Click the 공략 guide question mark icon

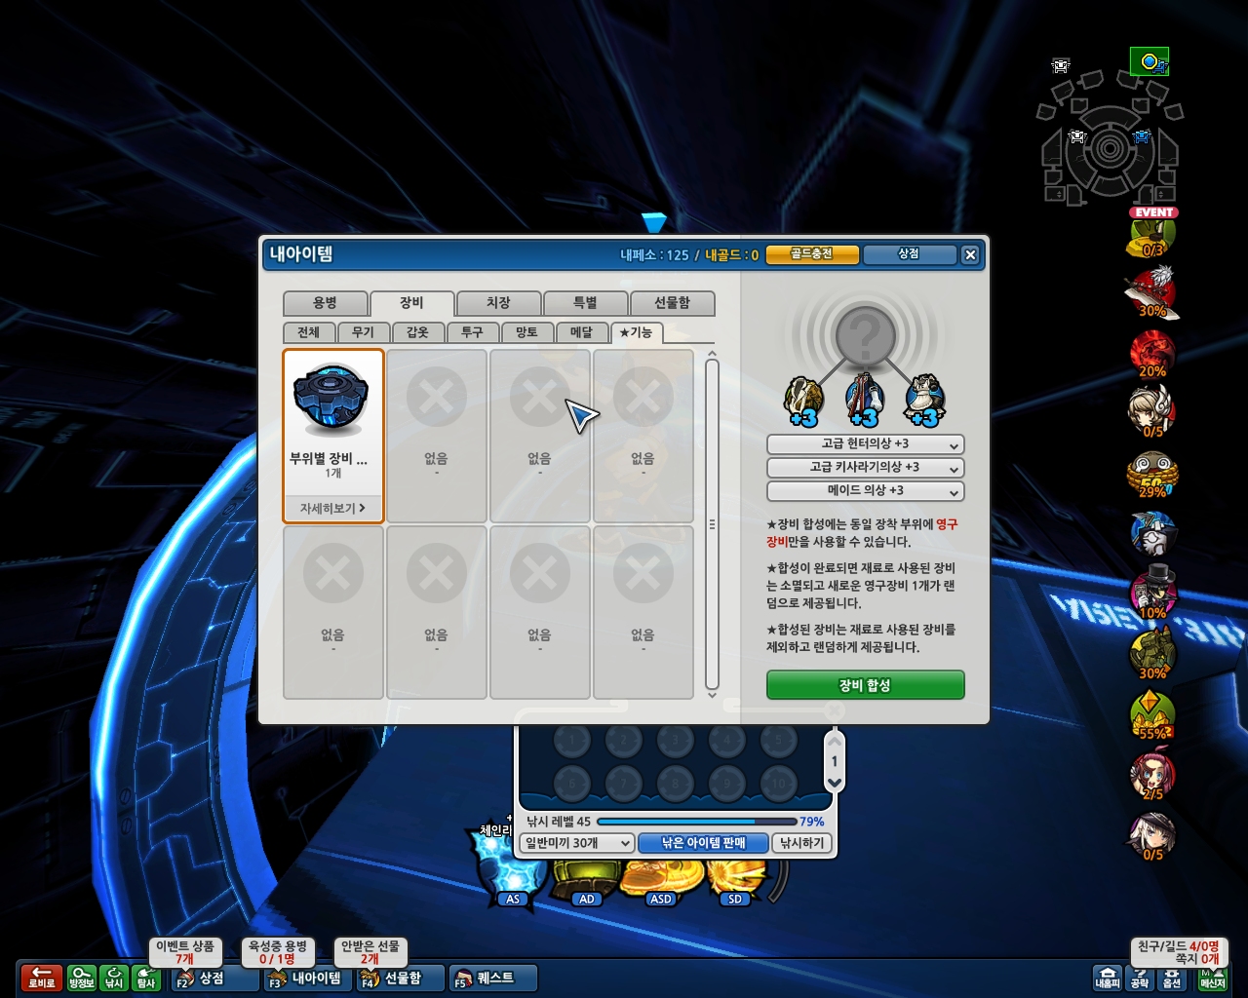[1140, 978]
